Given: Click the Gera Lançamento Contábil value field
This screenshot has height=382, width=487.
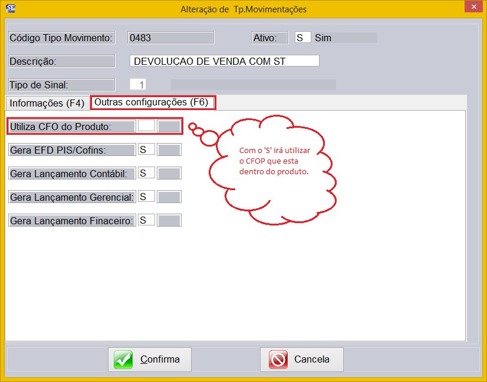Looking at the screenshot, I should pyautogui.click(x=146, y=173).
